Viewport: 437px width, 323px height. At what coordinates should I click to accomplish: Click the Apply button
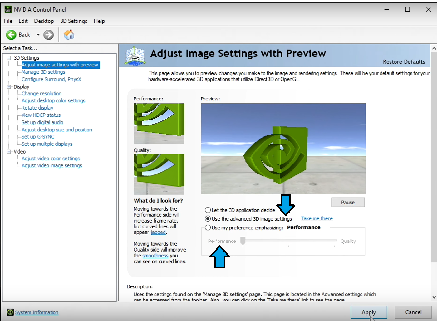tap(369, 312)
